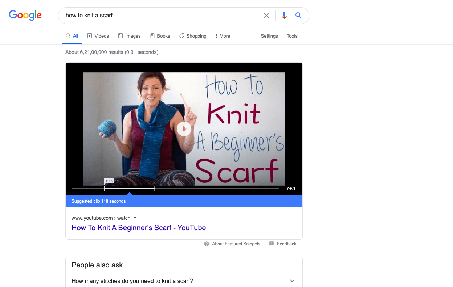Start voice search with microphone icon
This screenshot has height=287, width=453.
(284, 16)
